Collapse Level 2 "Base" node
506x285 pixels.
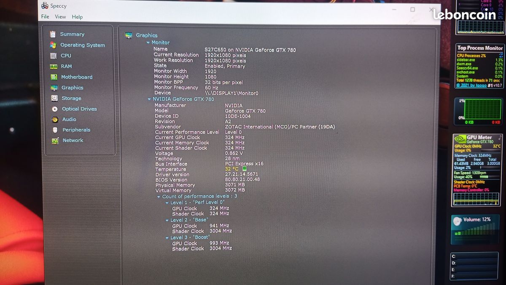tap(167, 220)
